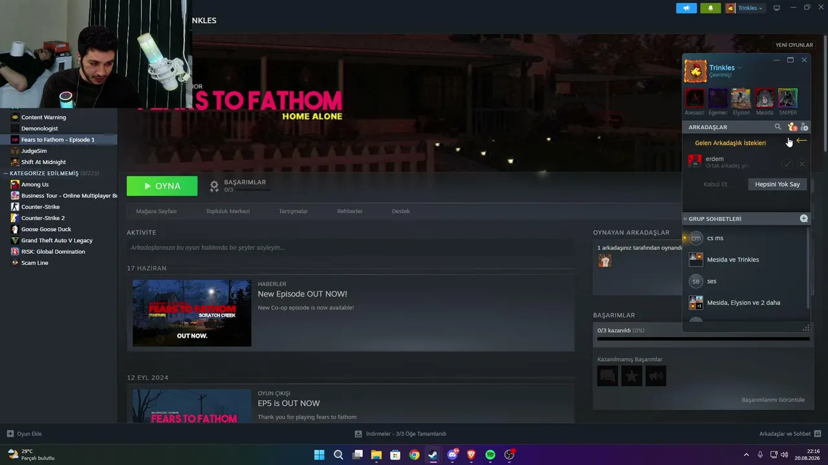Open İndirmeler downloads status
The width and height of the screenshot is (828, 465).
(401, 434)
